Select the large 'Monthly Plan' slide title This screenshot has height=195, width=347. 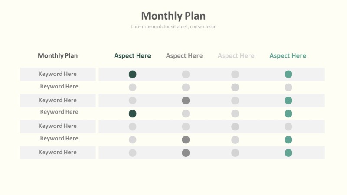[x=173, y=16]
